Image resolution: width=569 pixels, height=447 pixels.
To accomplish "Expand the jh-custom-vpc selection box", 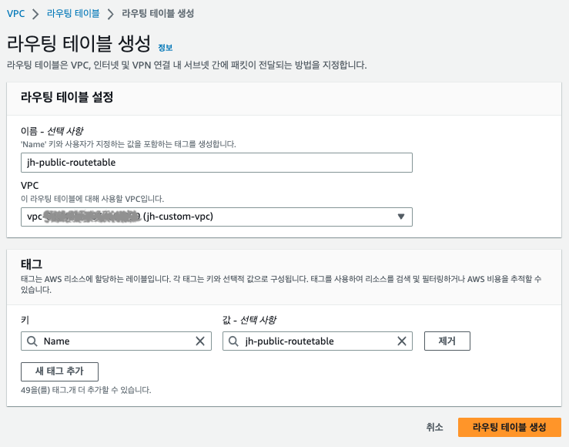I will [216, 217].
